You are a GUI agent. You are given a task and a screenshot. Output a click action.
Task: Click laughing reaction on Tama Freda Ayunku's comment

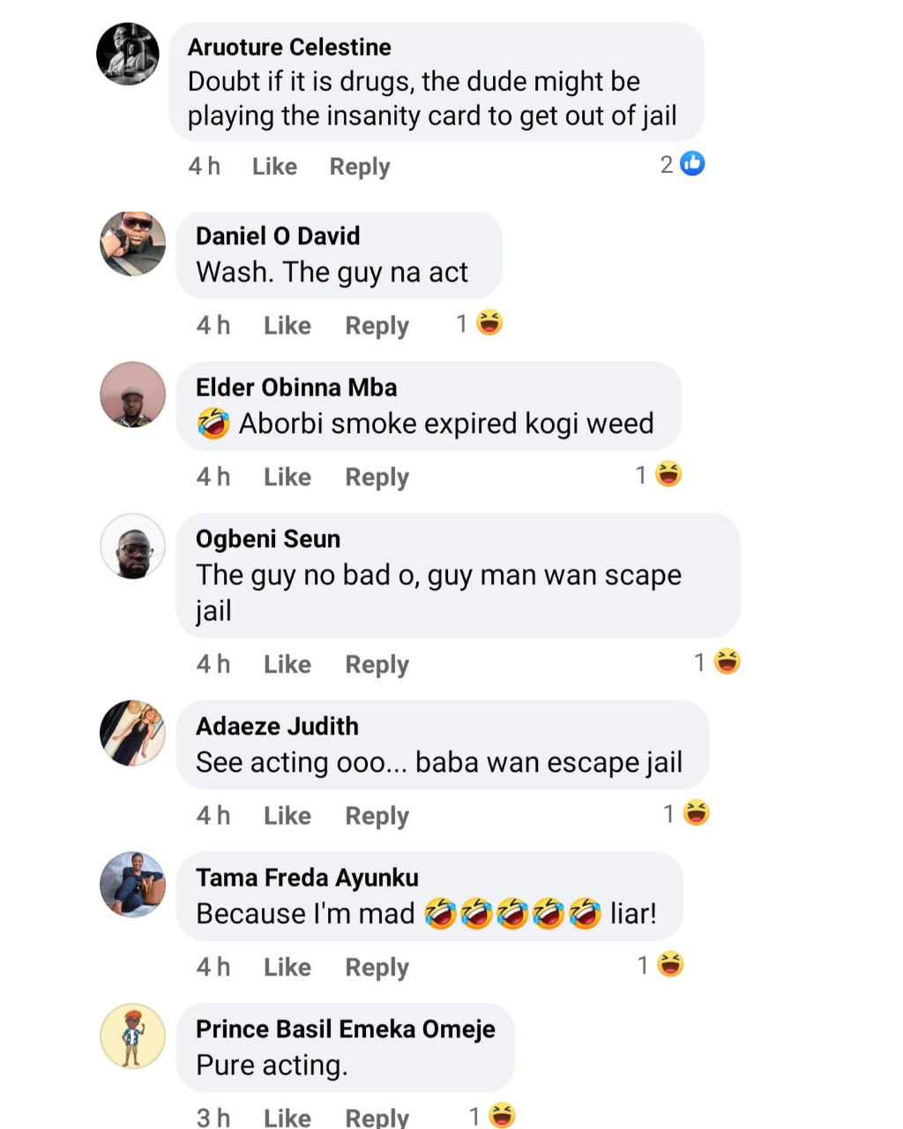tap(670, 965)
